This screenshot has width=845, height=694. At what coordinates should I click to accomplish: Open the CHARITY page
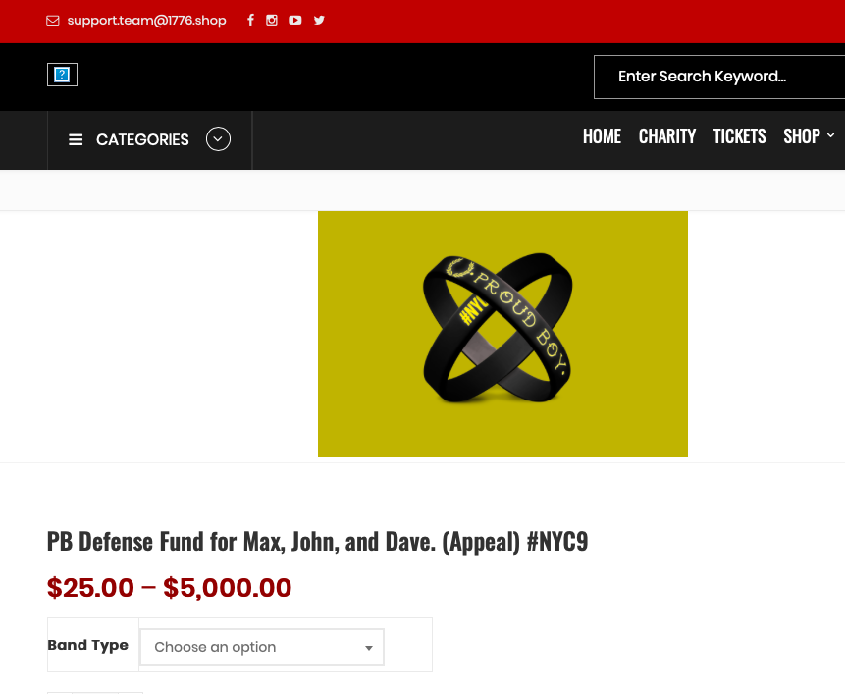click(x=667, y=136)
